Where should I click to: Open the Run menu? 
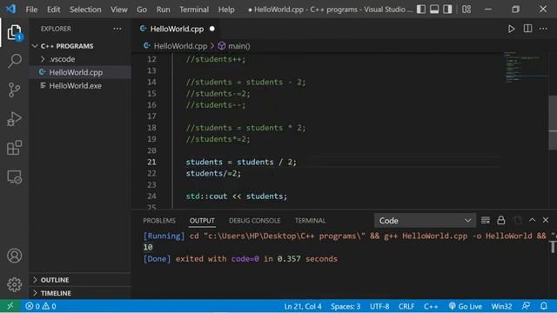point(163,10)
